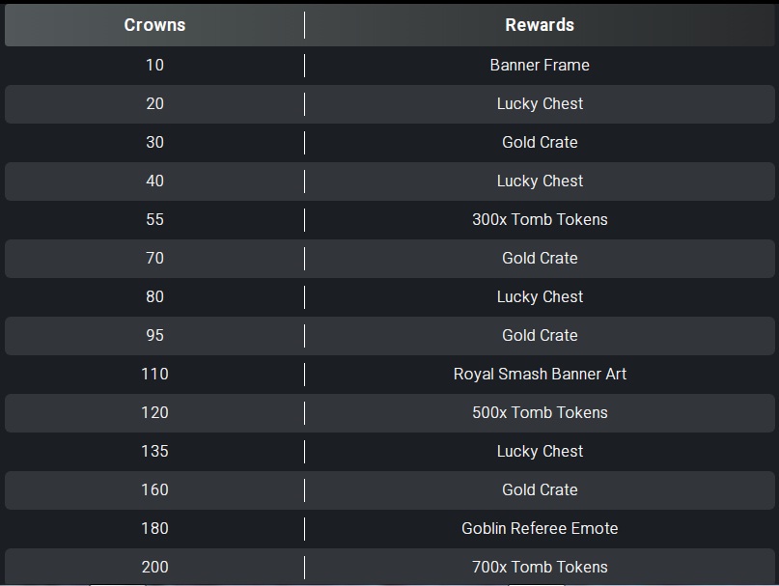Click the 200 crowns value
Image resolution: width=779 pixels, height=586 pixels.
pyautogui.click(x=154, y=567)
